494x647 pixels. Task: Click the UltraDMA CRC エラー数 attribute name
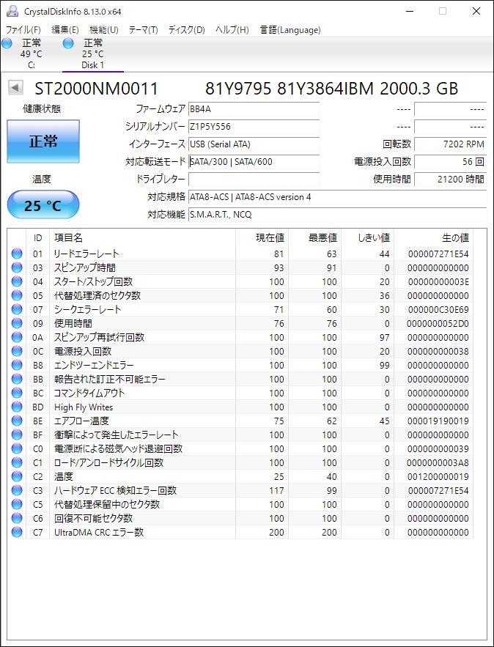click(99, 532)
